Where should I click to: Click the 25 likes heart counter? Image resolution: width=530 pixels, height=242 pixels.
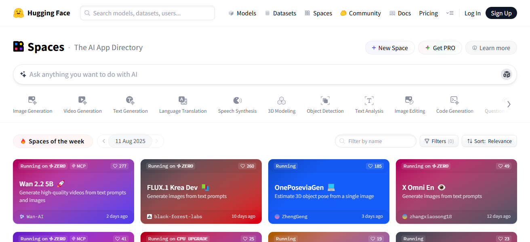coord(248,239)
